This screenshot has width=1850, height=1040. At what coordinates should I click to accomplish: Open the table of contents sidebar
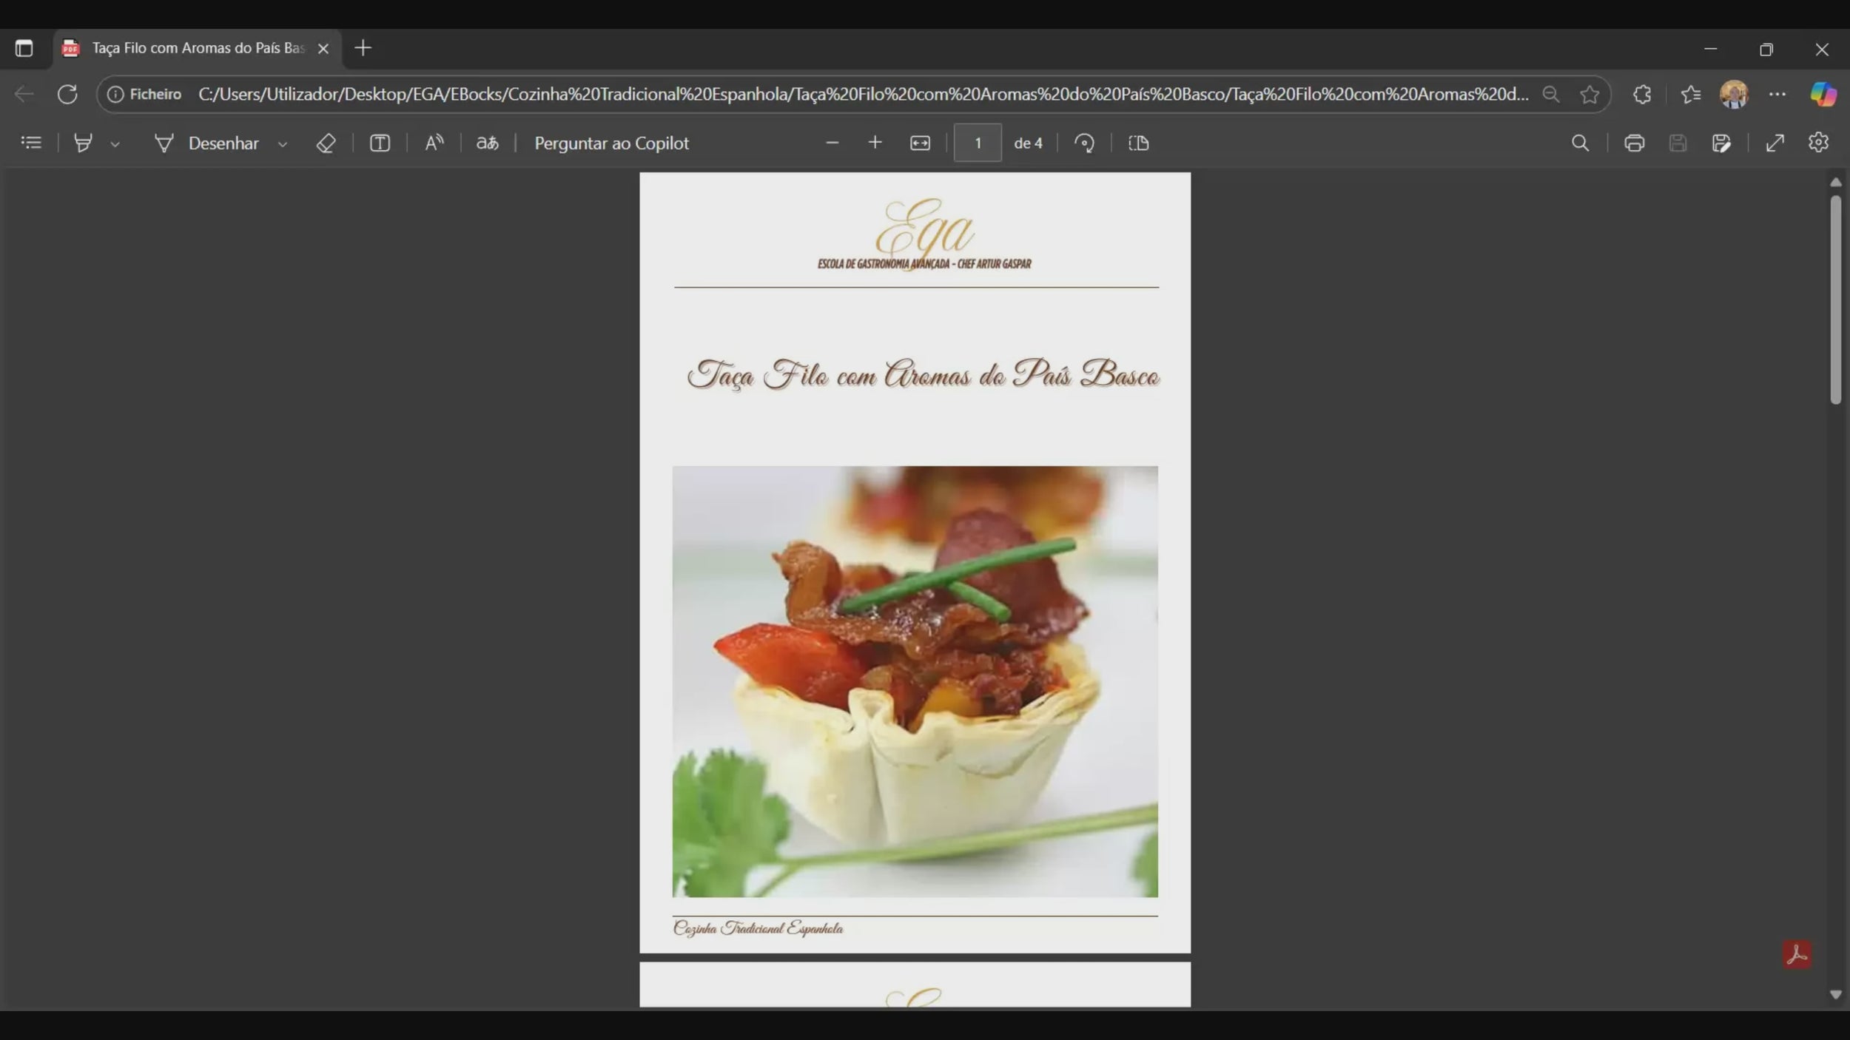[31, 143]
